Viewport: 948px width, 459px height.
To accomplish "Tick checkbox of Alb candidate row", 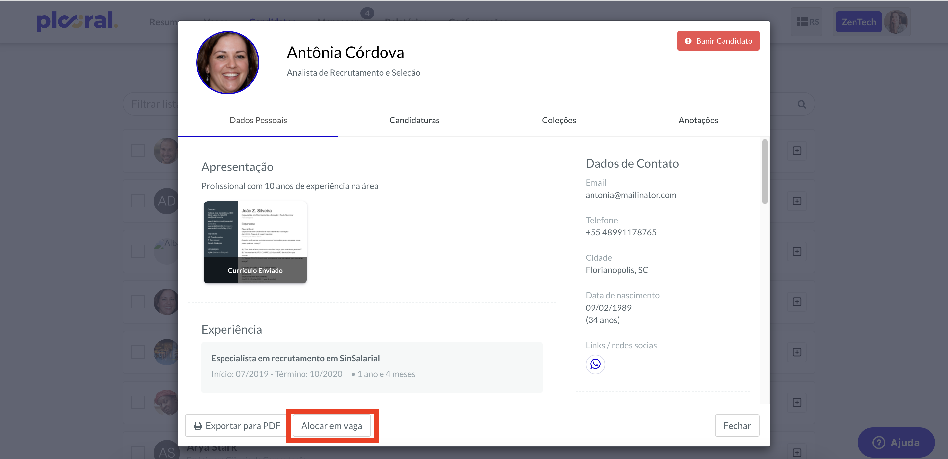I will (x=138, y=252).
